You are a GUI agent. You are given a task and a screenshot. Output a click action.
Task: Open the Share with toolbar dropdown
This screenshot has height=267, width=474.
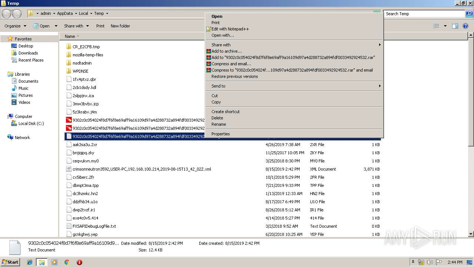coord(76,26)
